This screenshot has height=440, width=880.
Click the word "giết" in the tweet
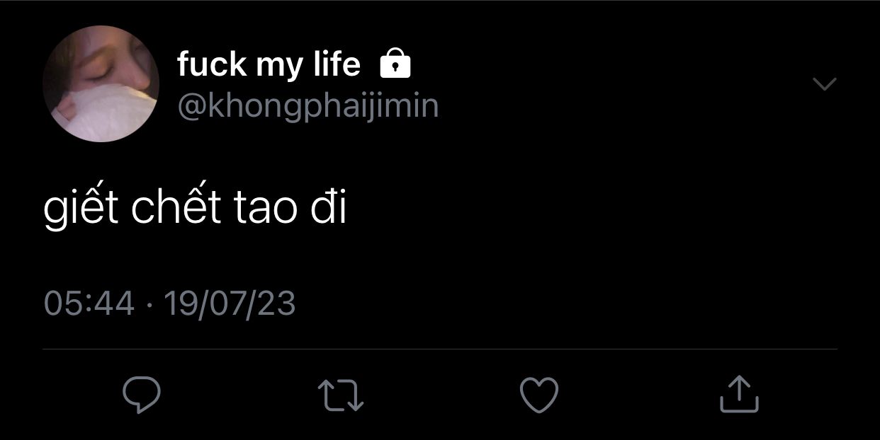coord(81,207)
